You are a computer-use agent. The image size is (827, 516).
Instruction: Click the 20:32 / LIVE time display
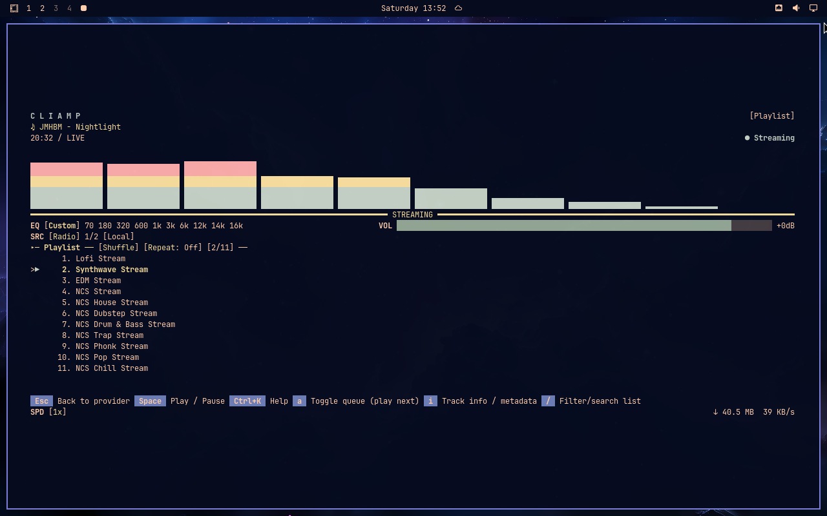point(58,138)
